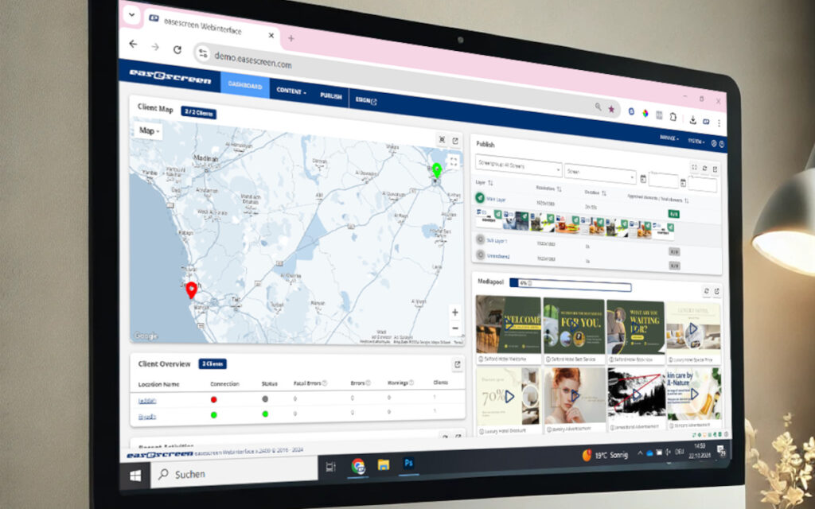The height and width of the screenshot is (509, 815).
Task: Open the Map type dropdown
Action: (150, 132)
